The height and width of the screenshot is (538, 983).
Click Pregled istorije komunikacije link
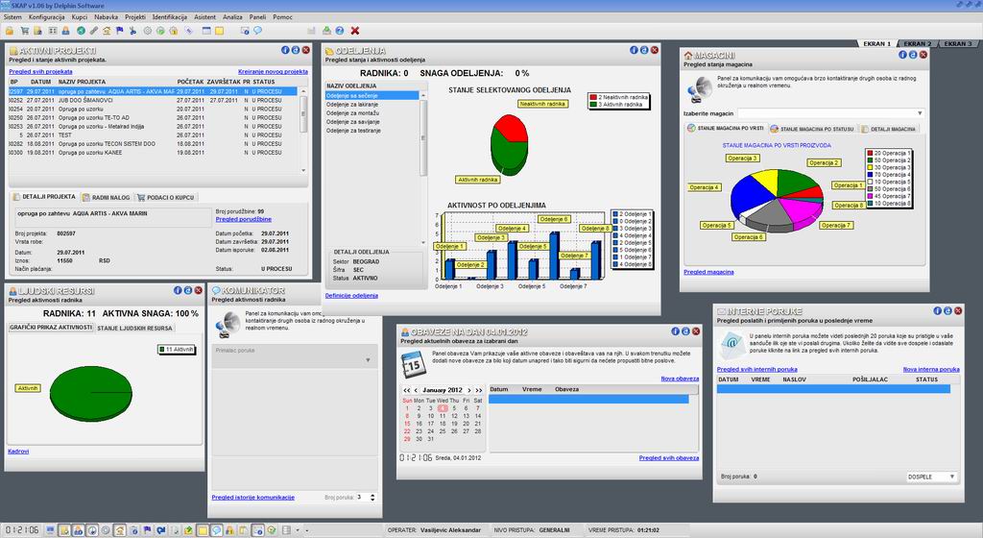click(252, 498)
